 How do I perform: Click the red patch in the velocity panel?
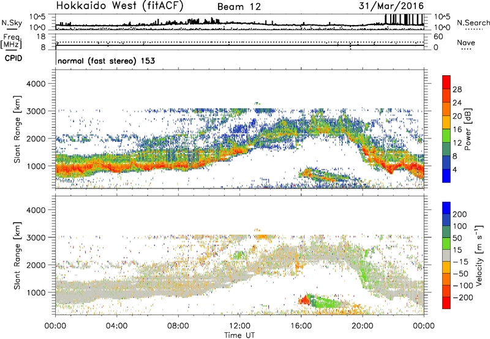pyautogui.click(x=304, y=300)
